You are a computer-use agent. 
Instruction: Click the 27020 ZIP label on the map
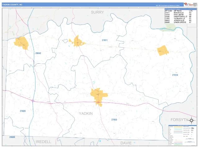point(23,111)
